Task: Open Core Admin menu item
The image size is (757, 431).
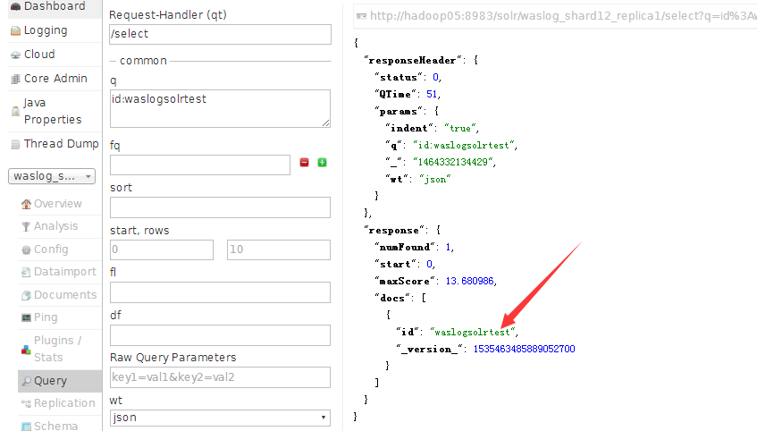Action: (x=55, y=79)
